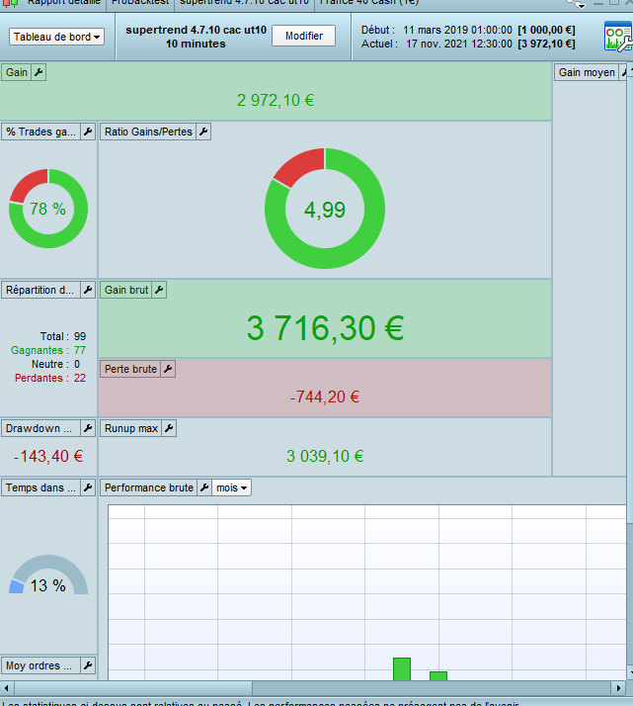Viewport: 633px width, 706px height.
Task: Select the Temps dans ... label
Action: tap(40, 487)
